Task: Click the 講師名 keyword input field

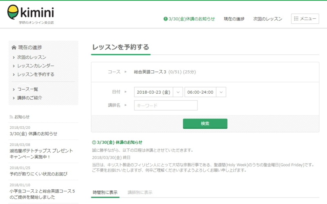Action: pos(166,105)
